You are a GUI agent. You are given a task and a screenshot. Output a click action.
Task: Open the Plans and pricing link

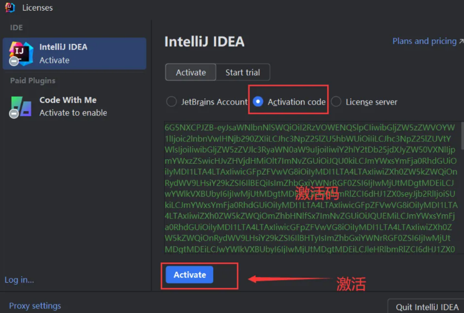point(425,41)
